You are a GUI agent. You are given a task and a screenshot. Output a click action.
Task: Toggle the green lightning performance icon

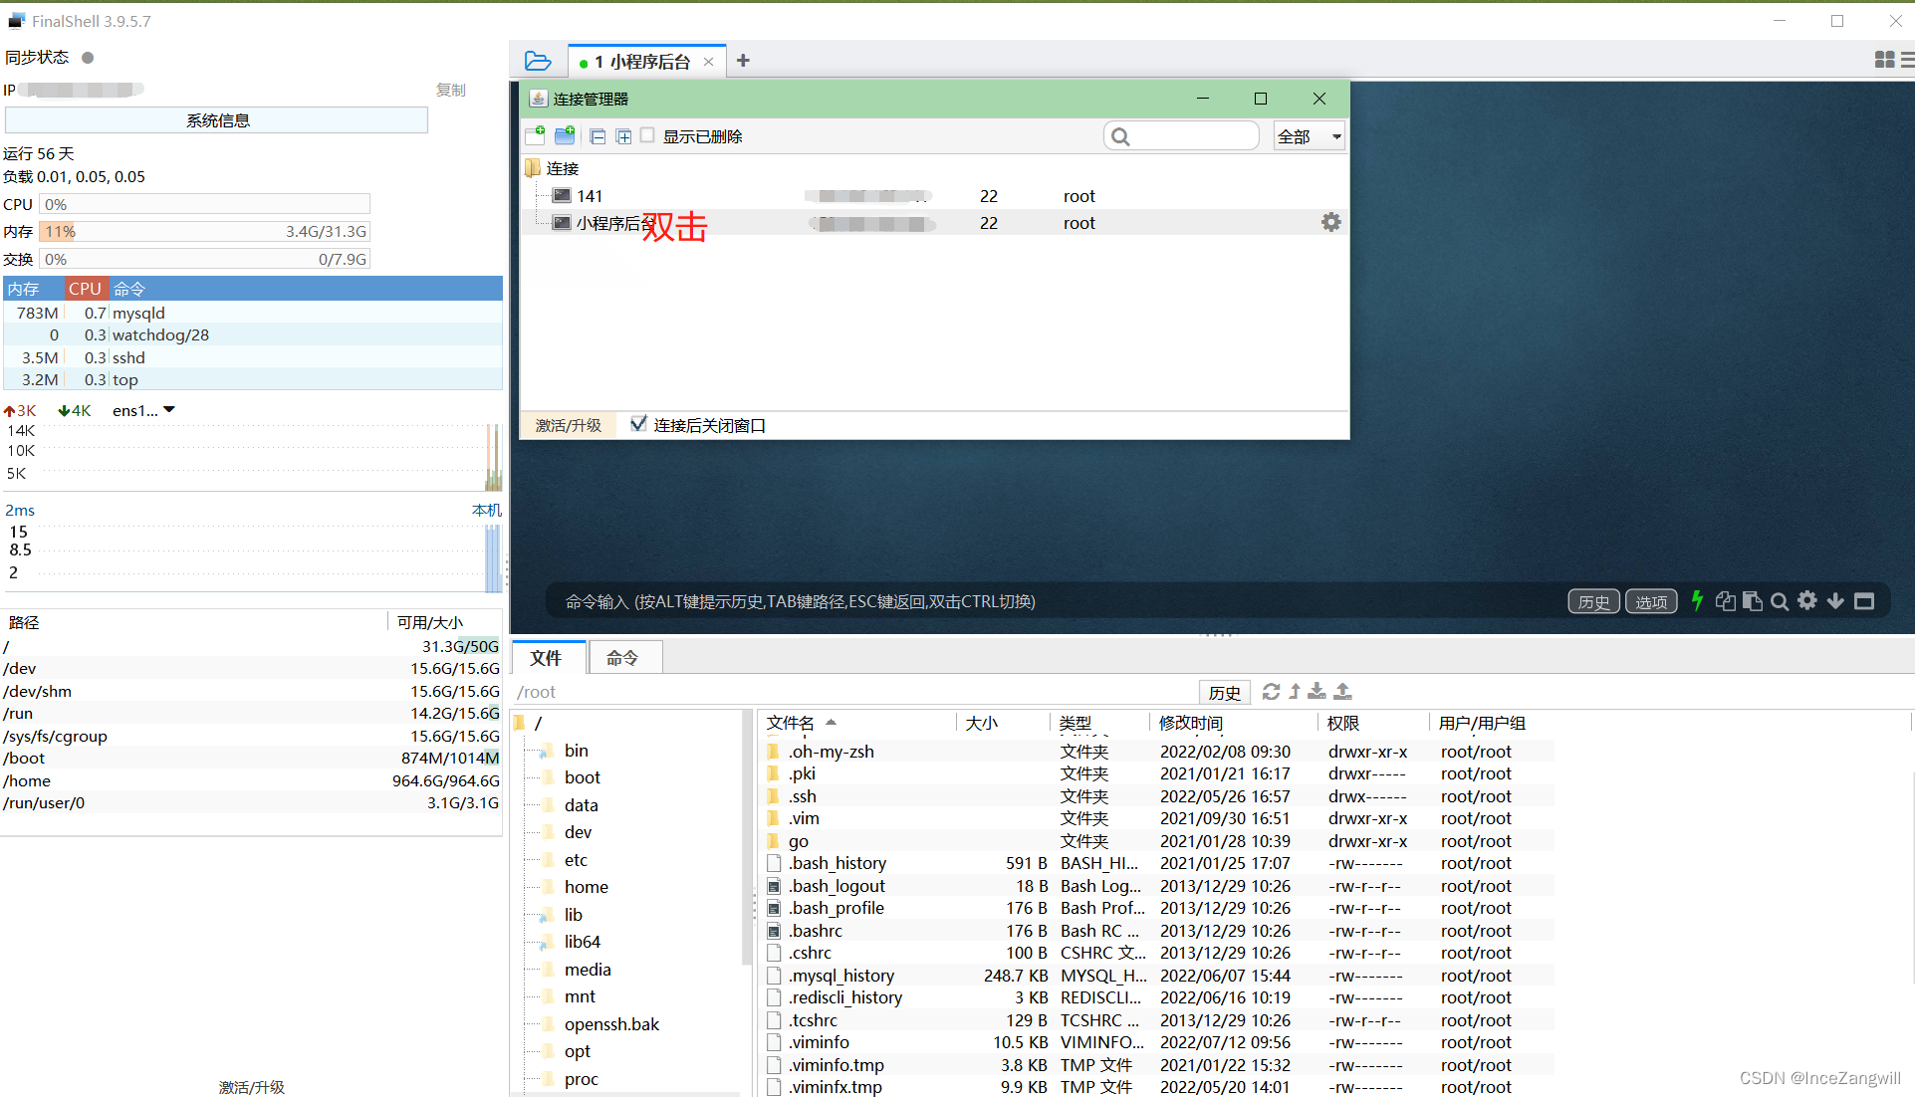pos(1697,600)
